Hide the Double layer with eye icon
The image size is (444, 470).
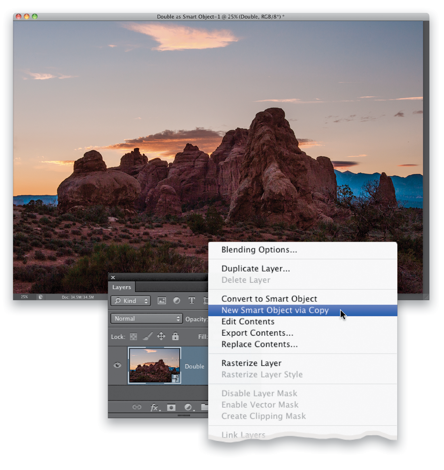pyautogui.click(x=117, y=365)
